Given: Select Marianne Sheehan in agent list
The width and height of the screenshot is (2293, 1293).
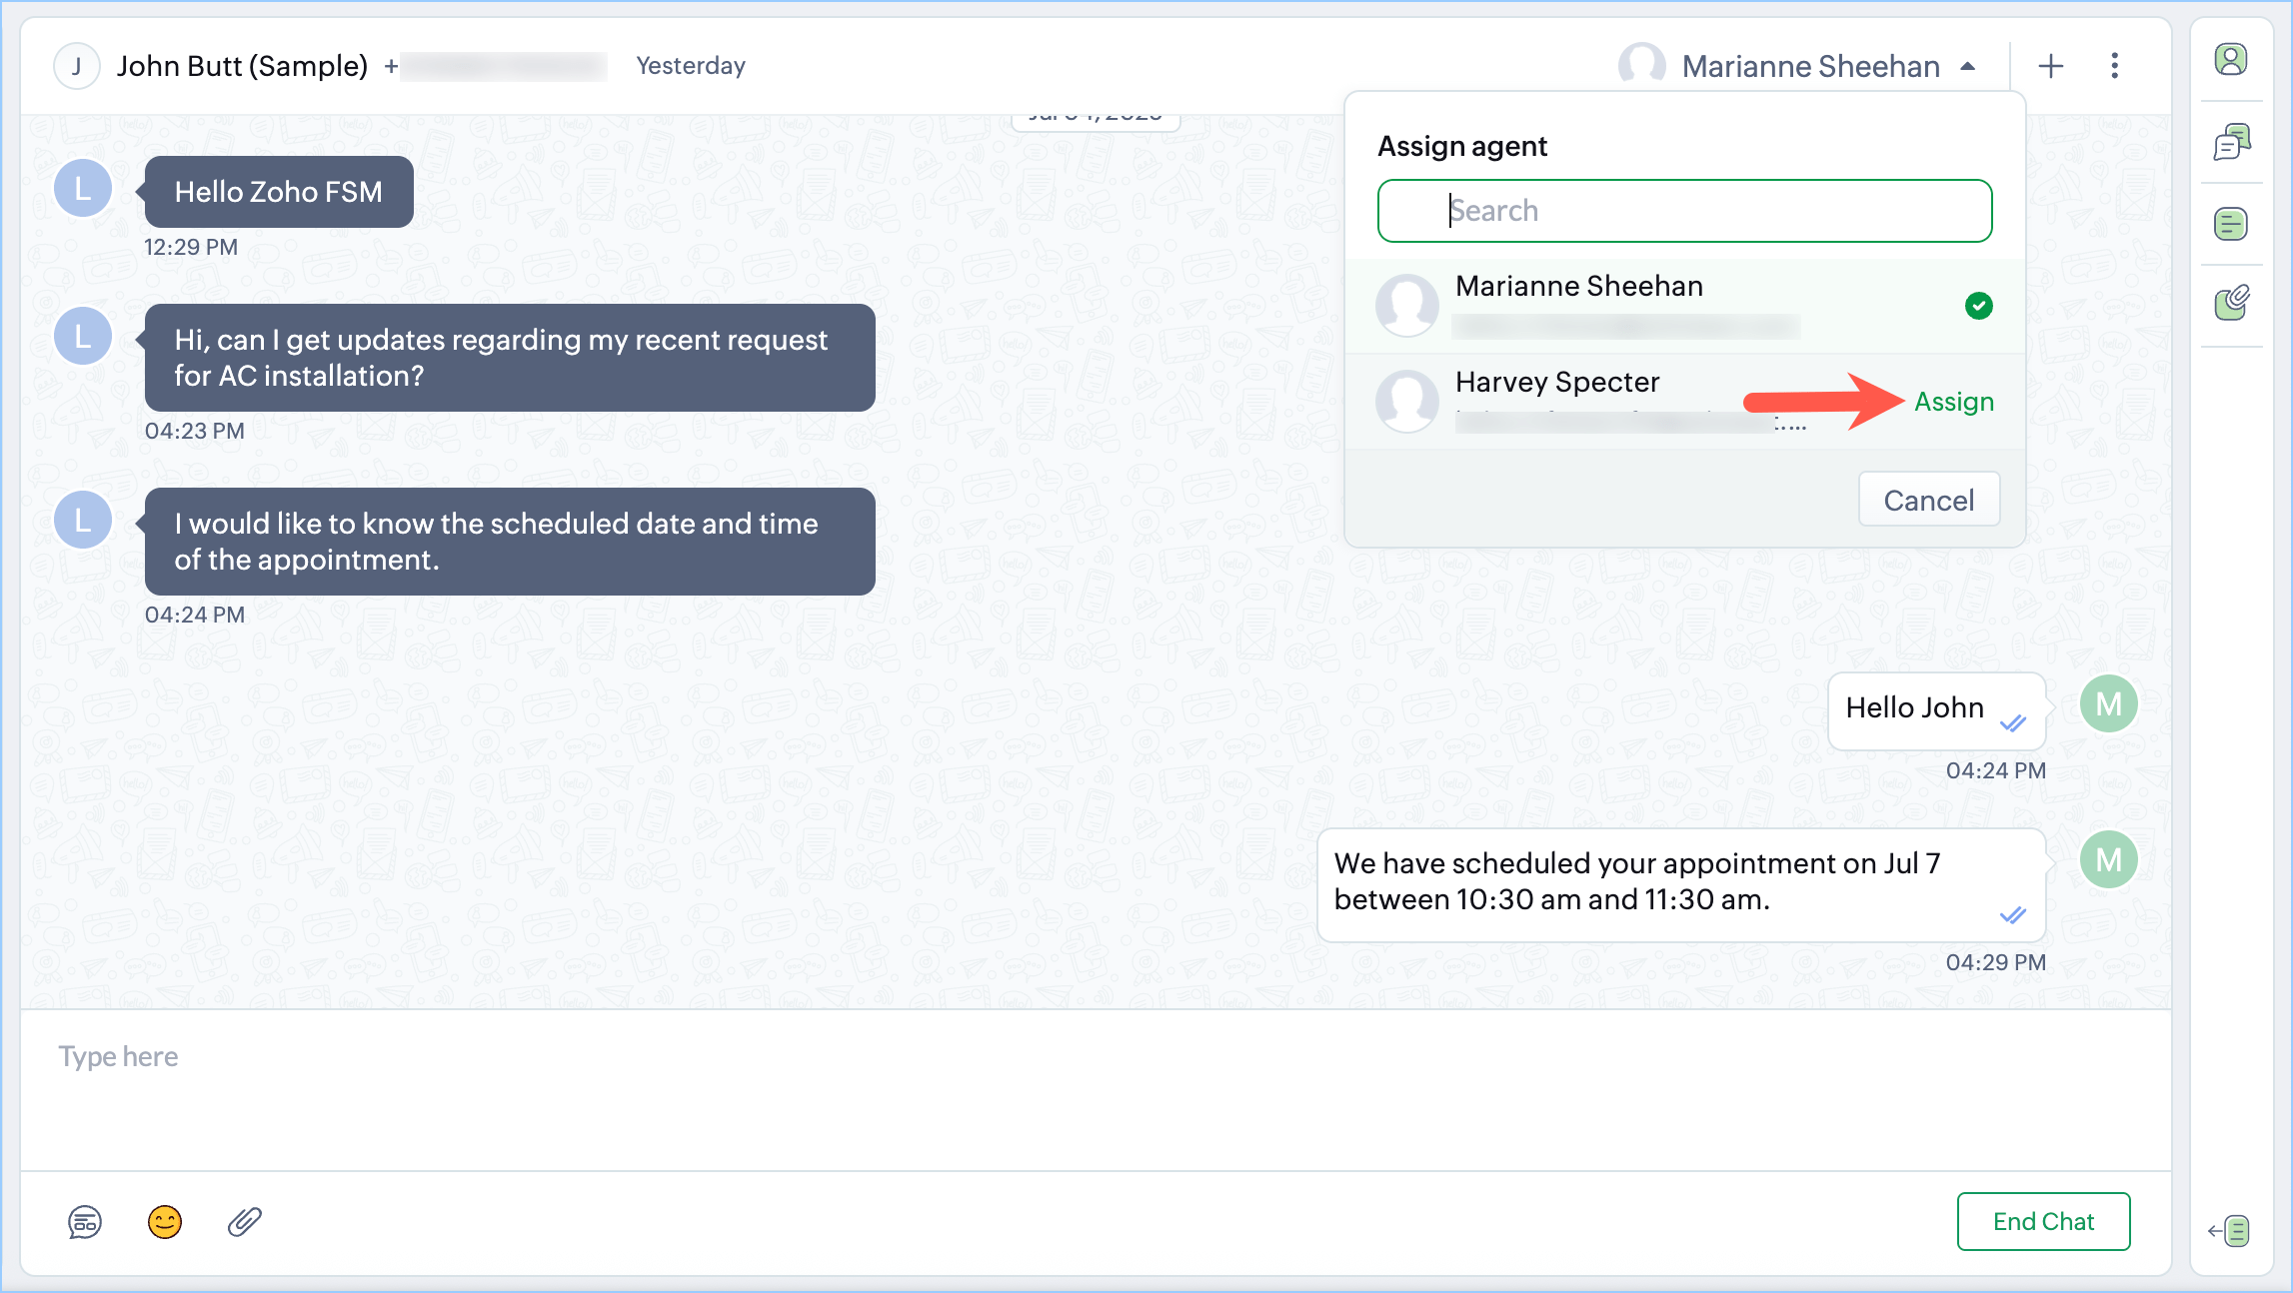Looking at the screenshot, I should 1579,287.
